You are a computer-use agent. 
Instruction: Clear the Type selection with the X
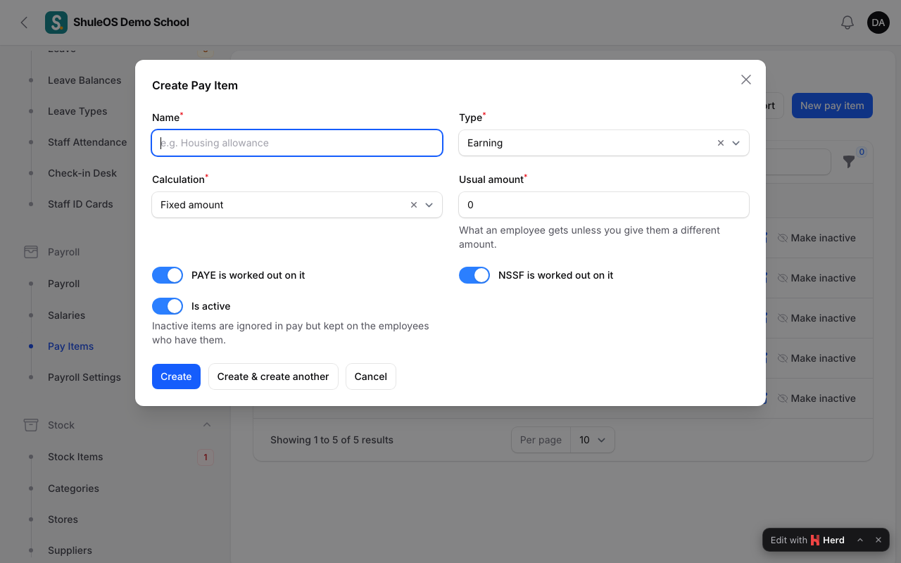(721, 143)
